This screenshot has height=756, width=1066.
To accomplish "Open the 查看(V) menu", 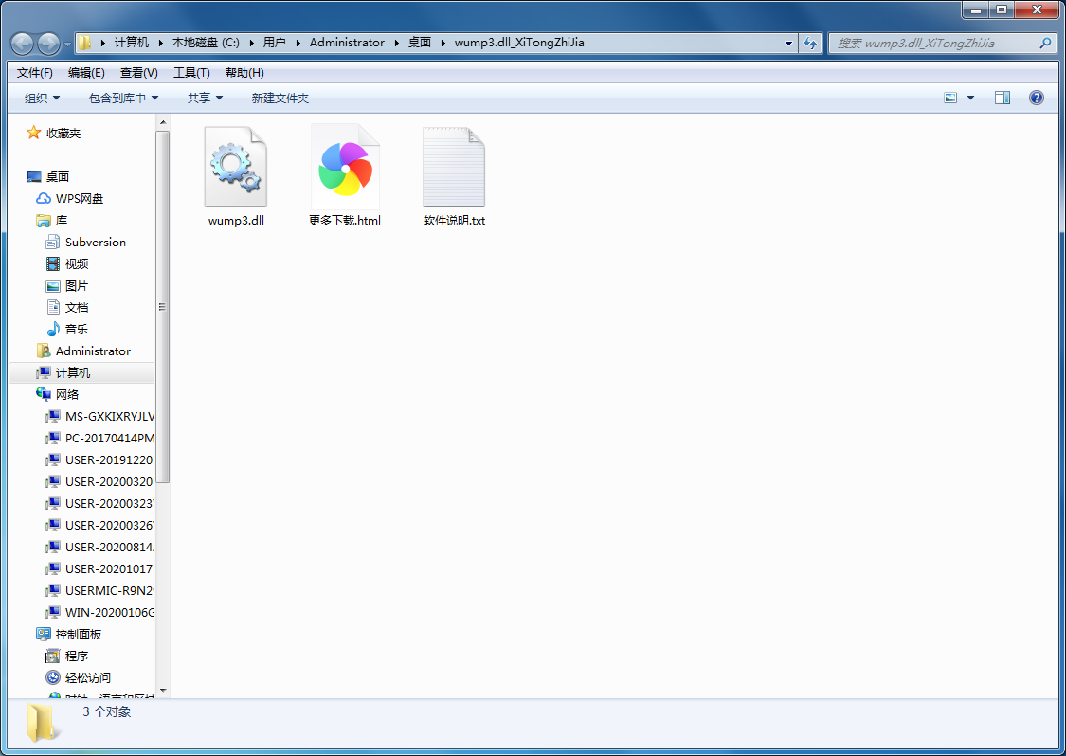I will tap(138, 73).
